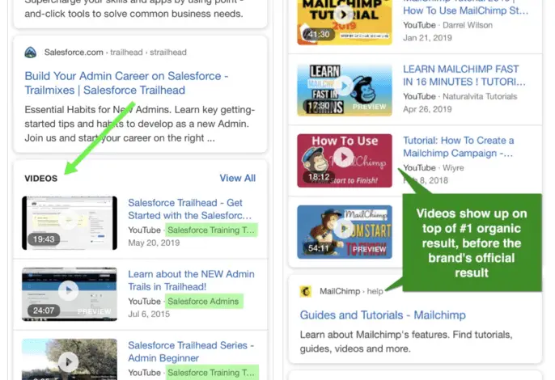
Task: Open Tutorial: How To Create a Mailchimp Campaign
Action: pyautogui.click(x=459, y=146)
